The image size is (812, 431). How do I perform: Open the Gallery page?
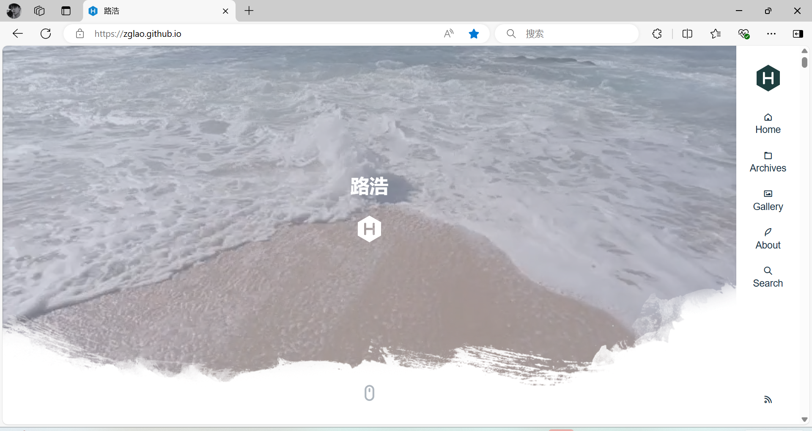pyautogui.click(x=768, y=201)
